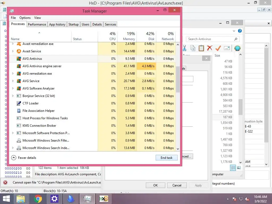
Task: Sort processes by Memory column
Action: (x=127, y=36)
